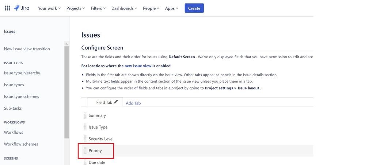This screenshot has height=165, width=365.
Task: Select the Due date field row
Action: pyautogui.click(x=197, y=162)
